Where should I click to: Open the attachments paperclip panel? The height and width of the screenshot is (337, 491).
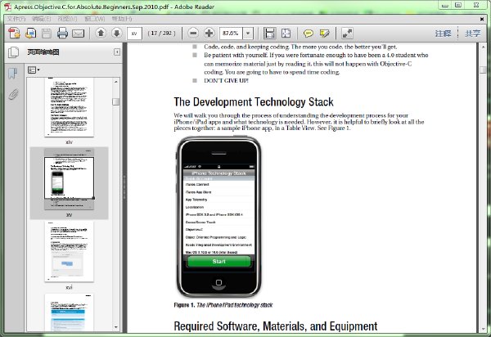coord(13,94)
